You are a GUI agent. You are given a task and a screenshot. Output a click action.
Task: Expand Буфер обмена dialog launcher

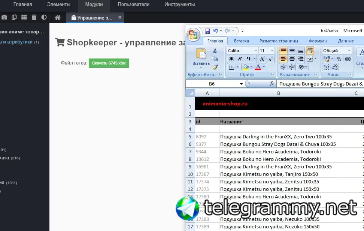[x=221, y=74]
